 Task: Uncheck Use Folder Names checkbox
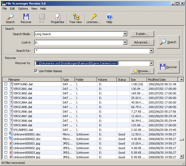click(36, 71)
